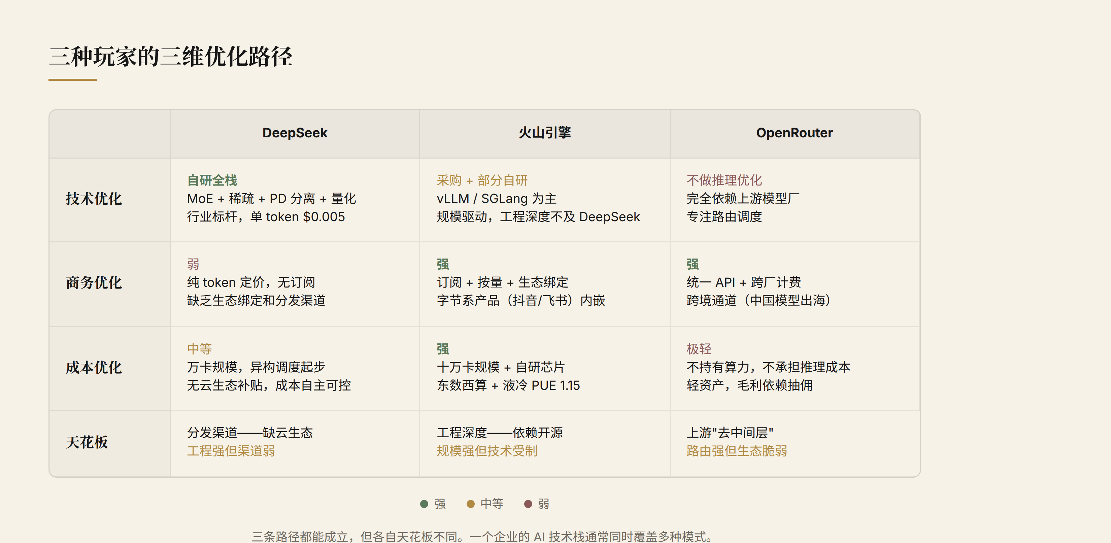This screenshot has height=543, width=1111.
Task: Click text 不持有算力，不承担推理成本
Action: point(768,367)
